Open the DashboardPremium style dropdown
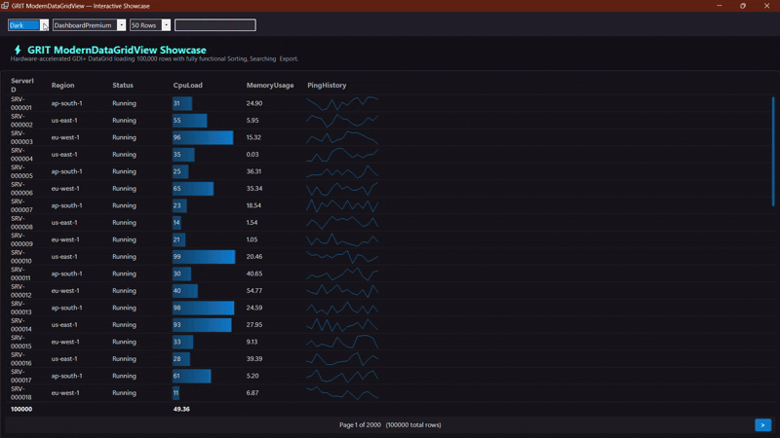Screen dimensions: 780x438 [x=121, y=25]
